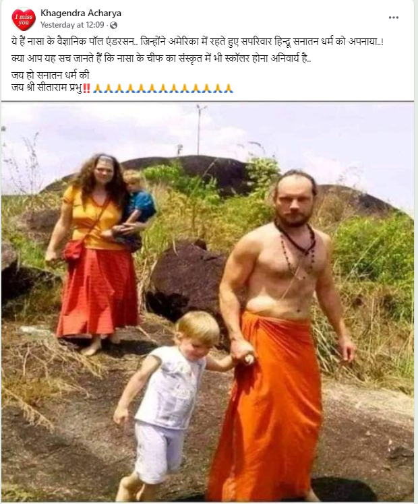Open the "Yesterday at 12:09" timestamp link

click(x=72, y=25)
